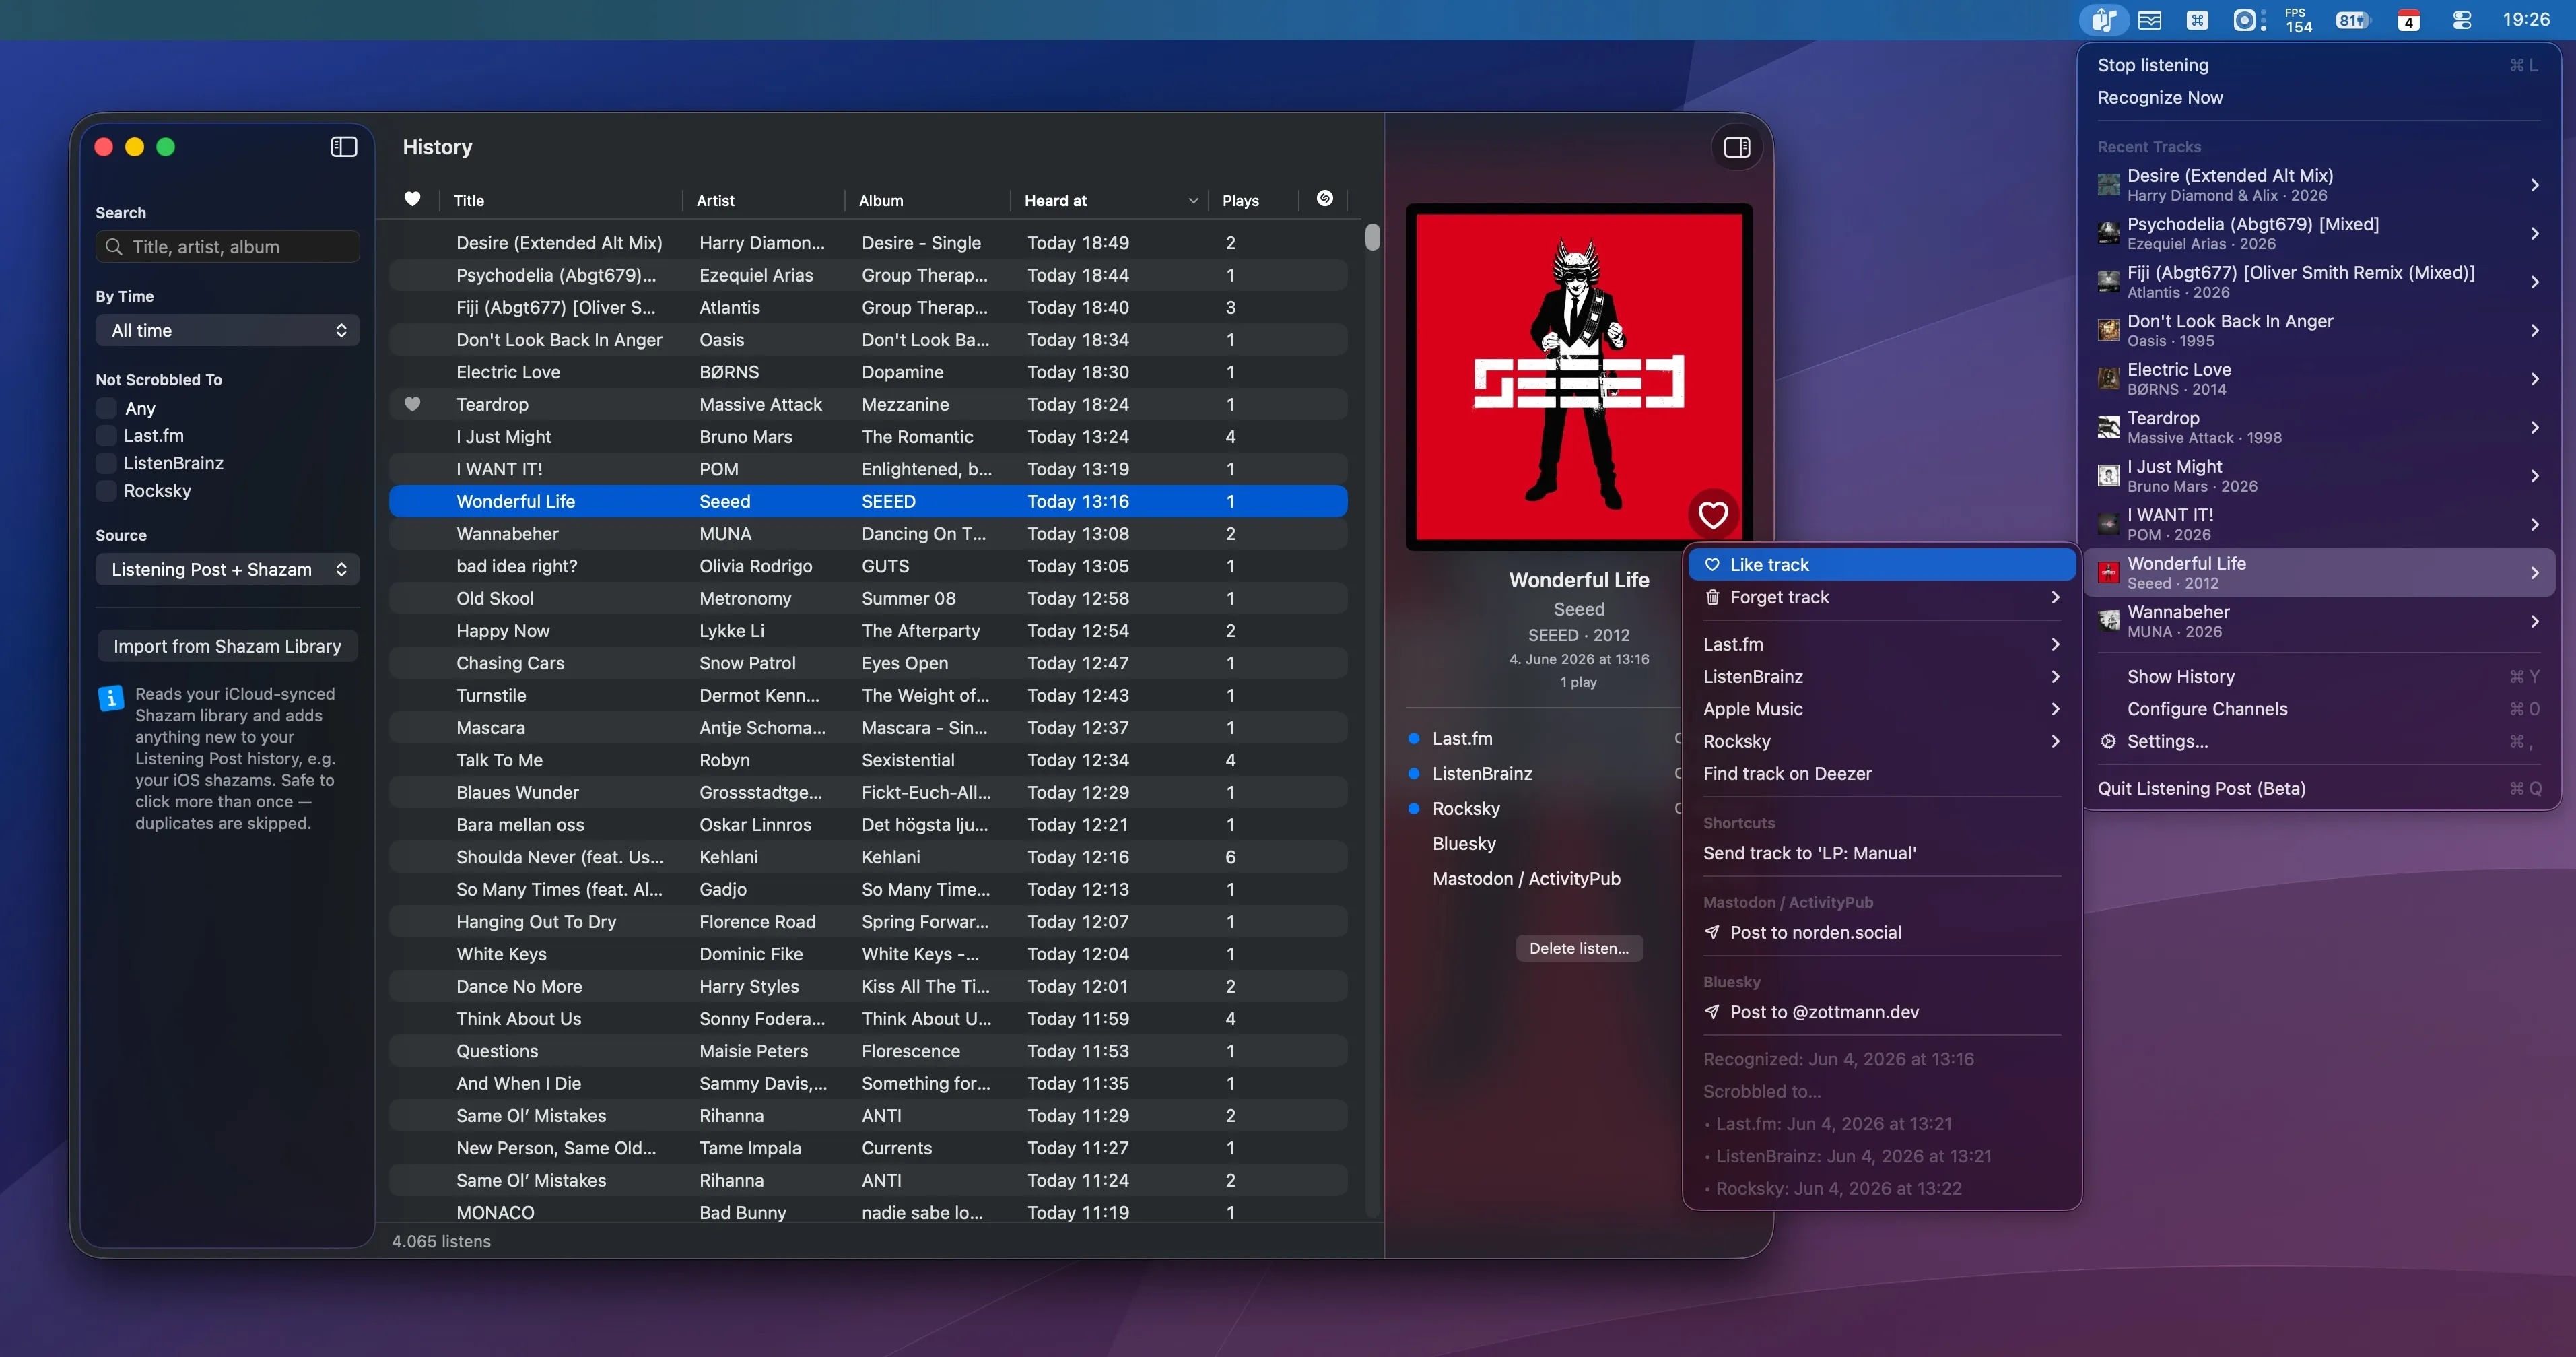Sort by the Album column header

coord(928,200)
